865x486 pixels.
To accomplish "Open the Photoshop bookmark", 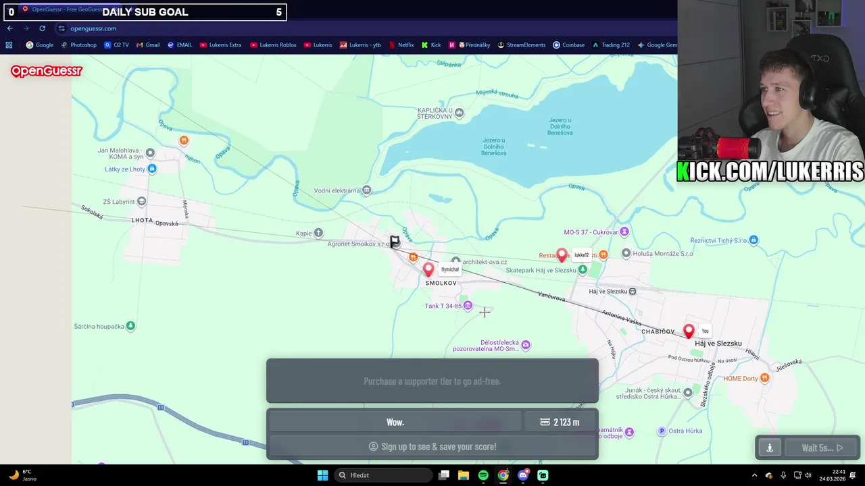I will [78, 45].
